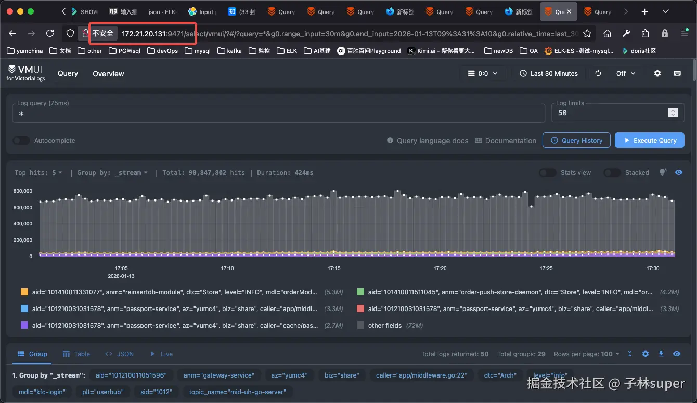The height and width of the screenshot is (403, 697).
Task: Open the Query page in VMUI nav
Action: pyautogui.click(x=68, y=73)
